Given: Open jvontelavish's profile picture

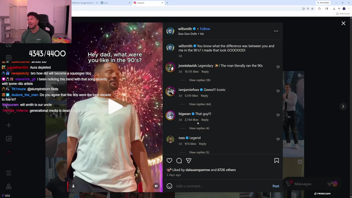Looking at the screenshot, I should 170,67.
